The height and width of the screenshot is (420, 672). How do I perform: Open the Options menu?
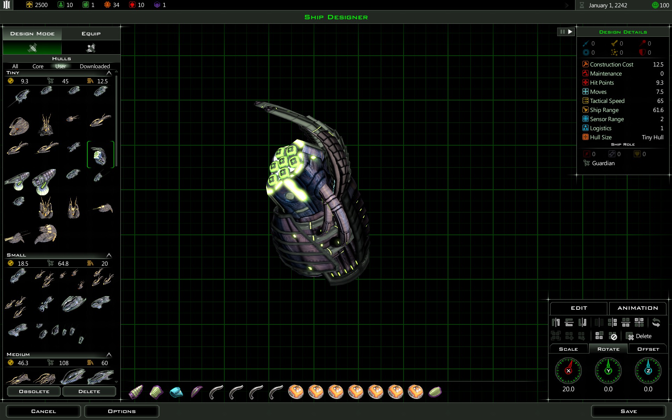click(122, 411)
